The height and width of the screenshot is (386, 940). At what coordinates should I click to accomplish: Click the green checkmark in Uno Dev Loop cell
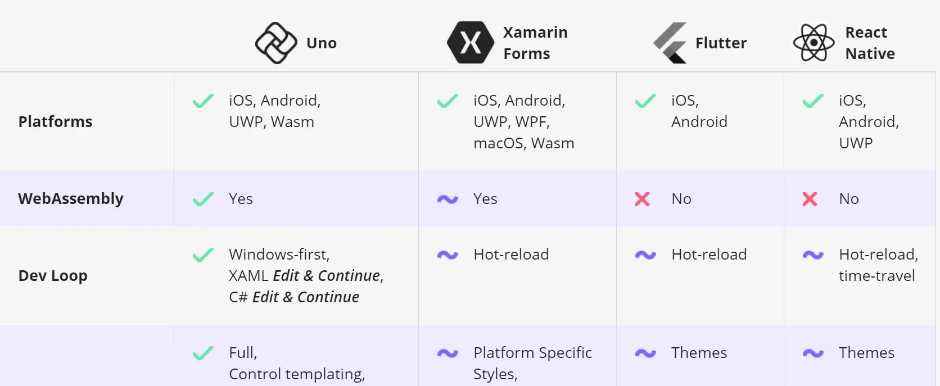click(x=203, y=255)
